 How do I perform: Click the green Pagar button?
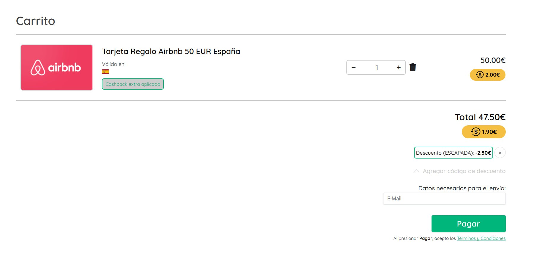click(468, 224)
